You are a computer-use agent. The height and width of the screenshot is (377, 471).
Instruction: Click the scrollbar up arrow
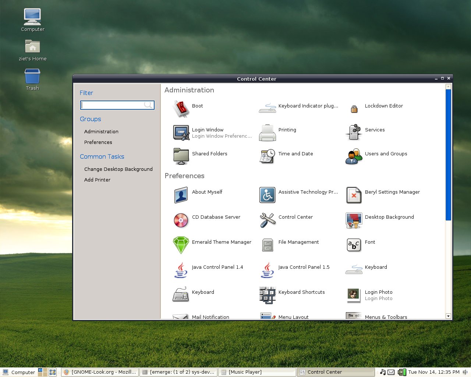(x=448, y=87)
